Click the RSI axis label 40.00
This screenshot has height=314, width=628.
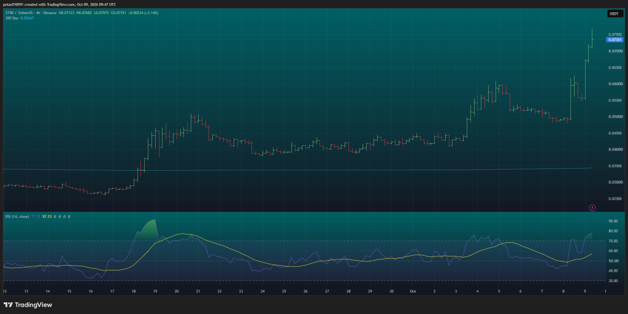pyautogui.click(x=613, y=271)
